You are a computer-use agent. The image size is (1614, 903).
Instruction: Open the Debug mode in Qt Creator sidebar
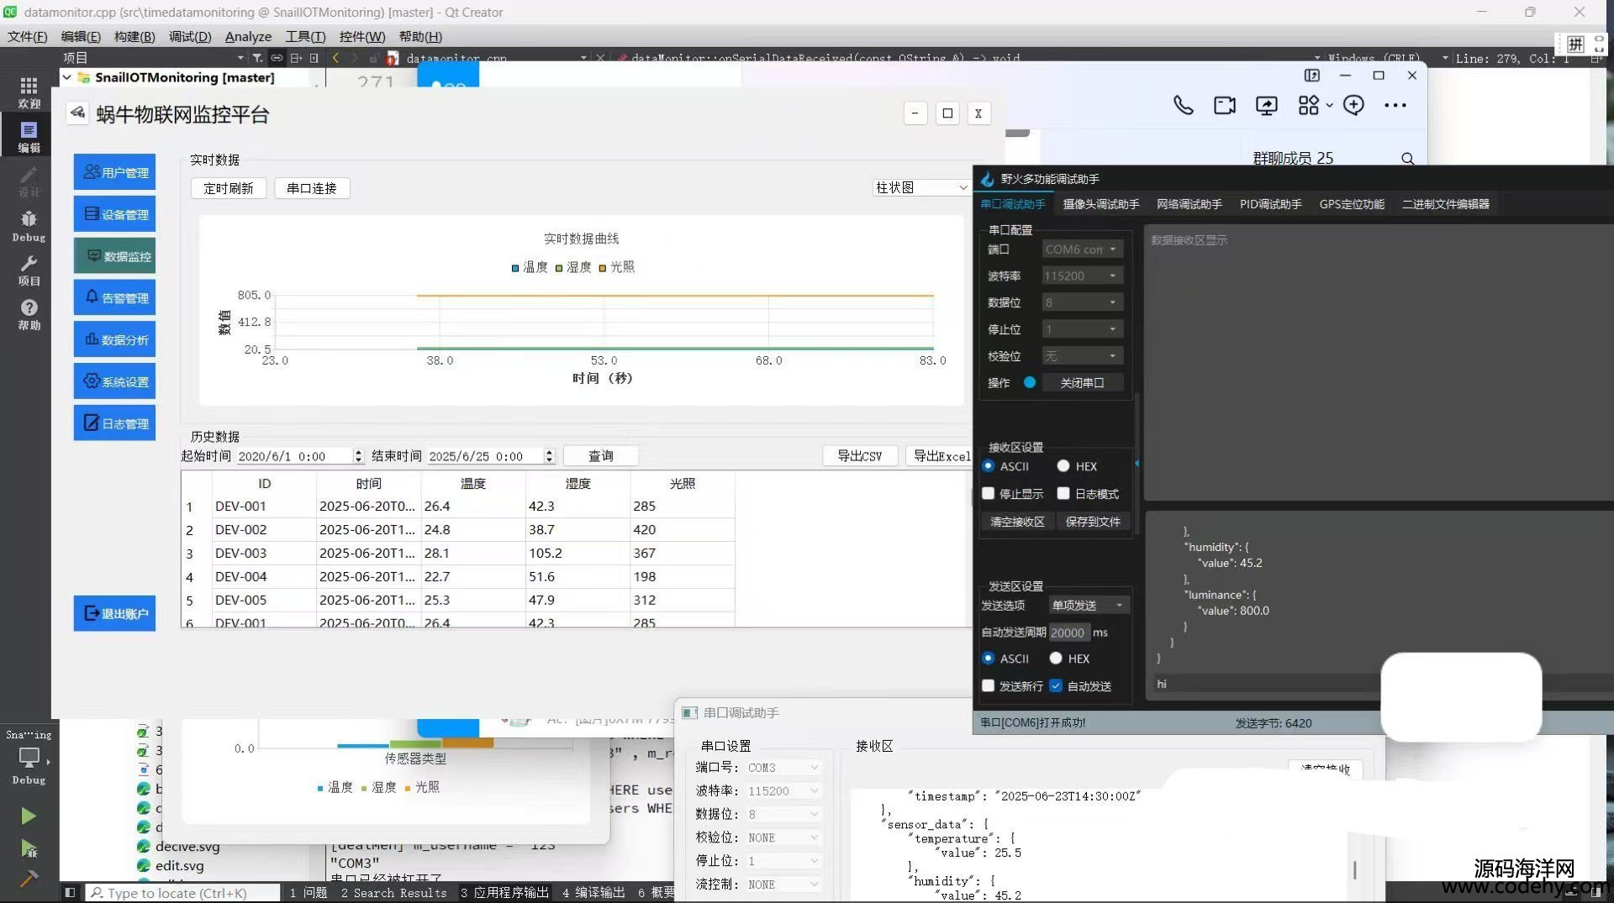pos(29,224)
